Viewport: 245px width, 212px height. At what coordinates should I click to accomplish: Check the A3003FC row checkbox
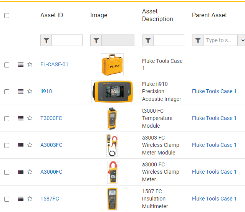pyautogui.click(x=7, y=145)
